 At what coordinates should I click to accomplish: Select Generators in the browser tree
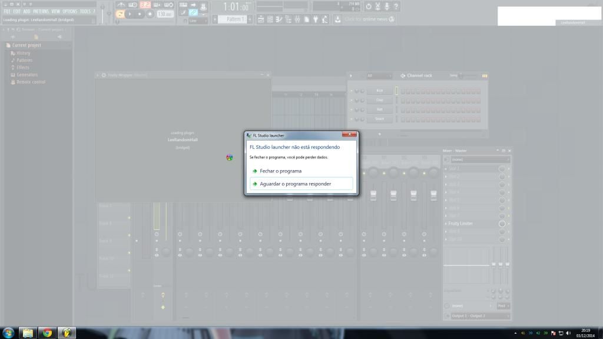pyautogui.click(x=26, y=75)
